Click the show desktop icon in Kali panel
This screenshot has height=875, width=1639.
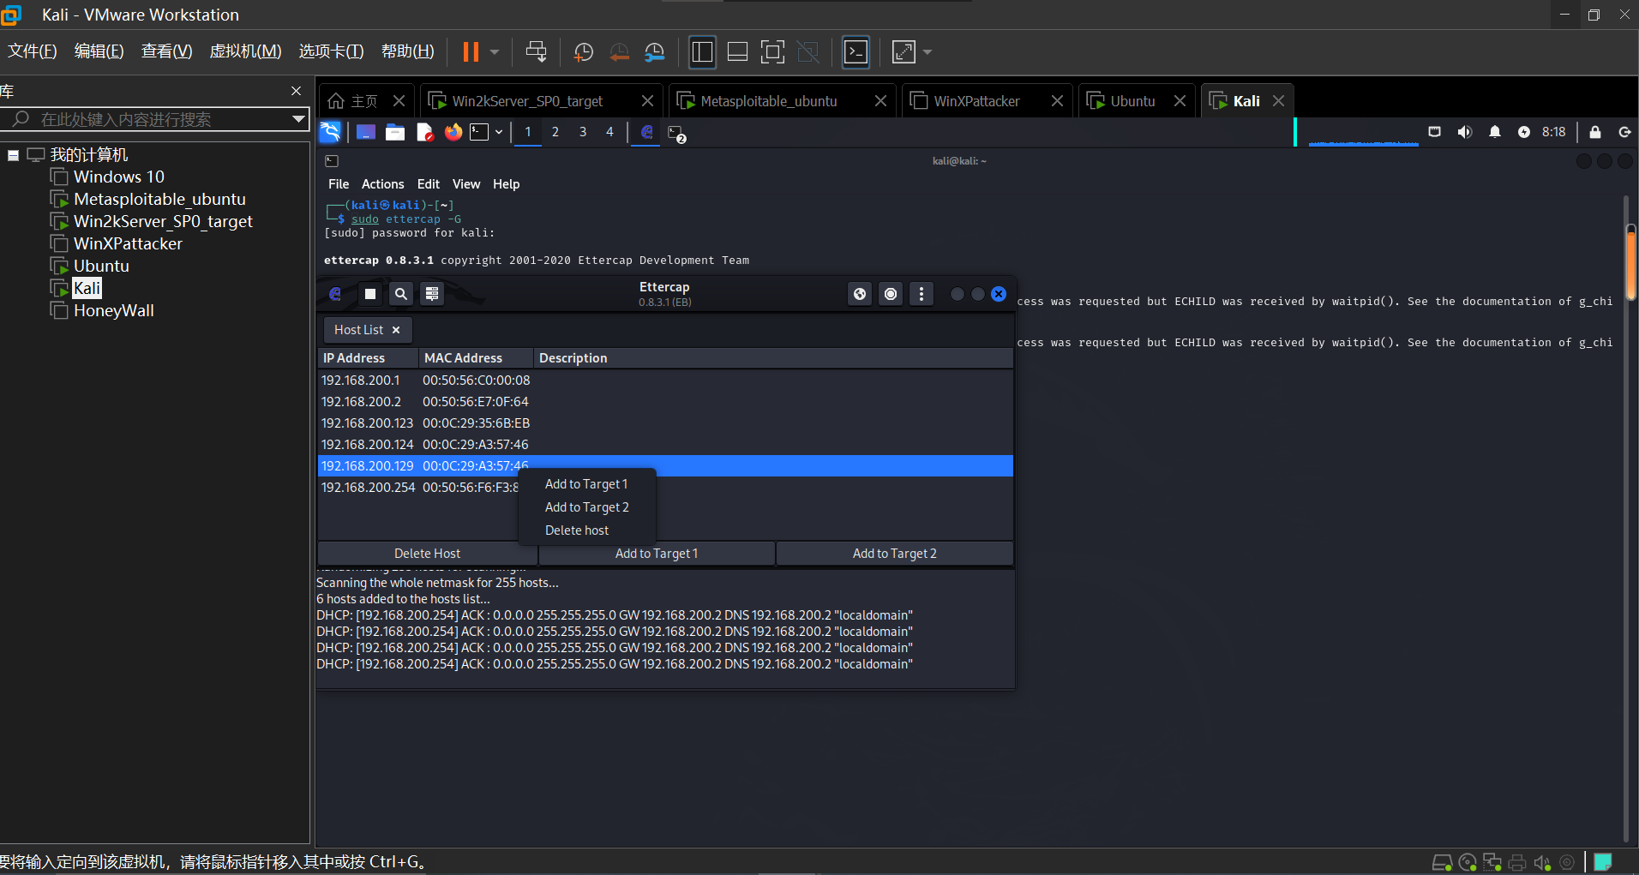(x=366, y=132)
